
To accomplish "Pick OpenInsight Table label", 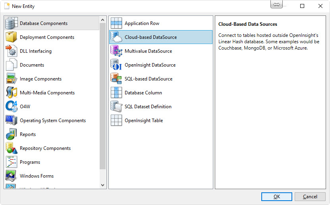I will [144, 121].
